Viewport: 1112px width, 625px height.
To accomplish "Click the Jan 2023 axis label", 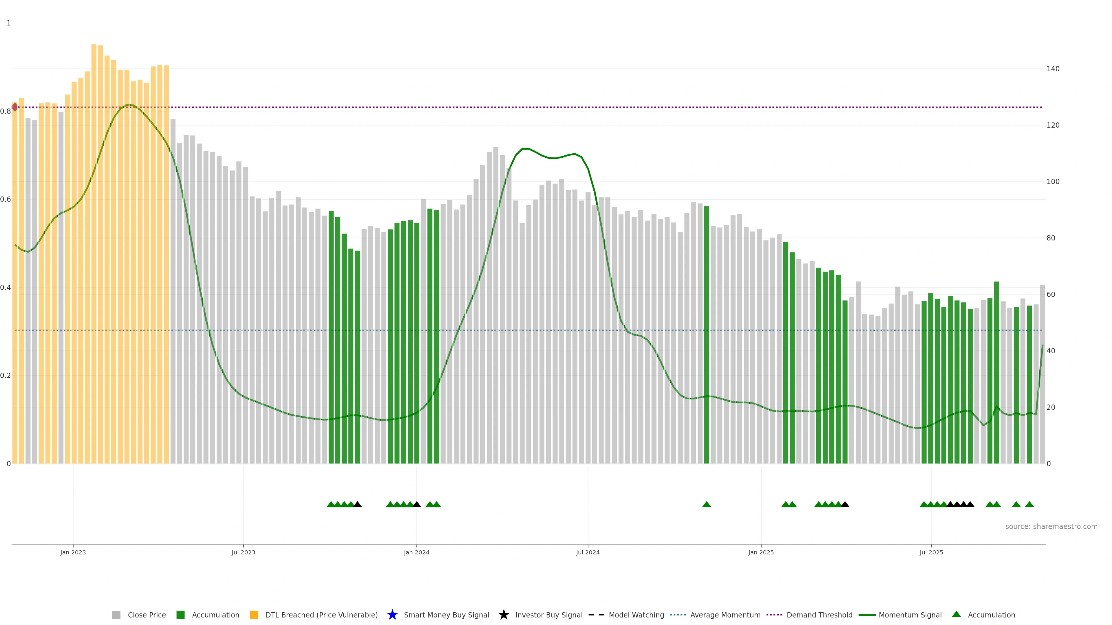I will pyautogui.click(x=73, y=552).
